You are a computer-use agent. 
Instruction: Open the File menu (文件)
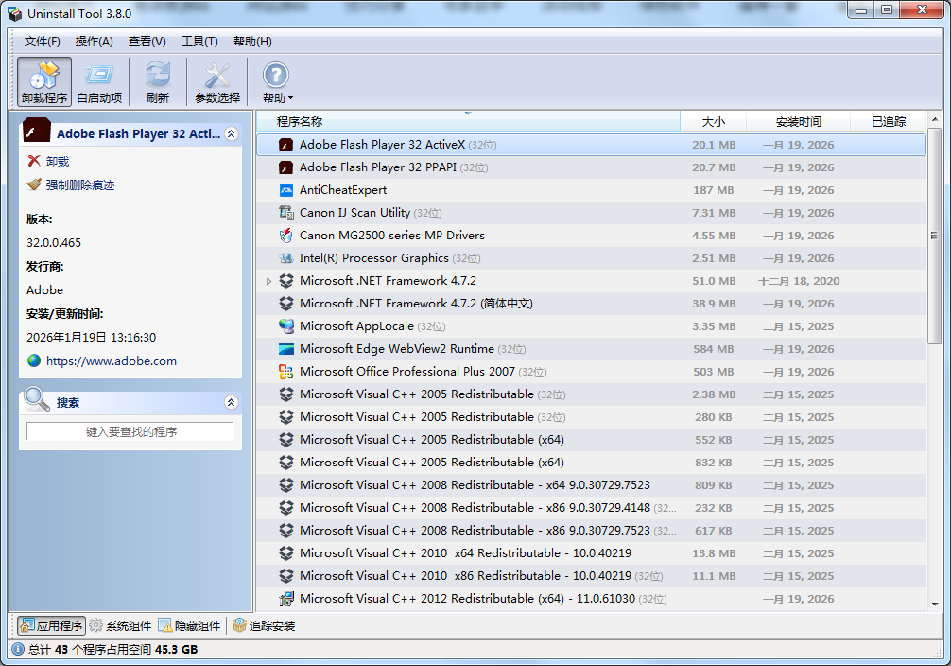click(42, 42)
